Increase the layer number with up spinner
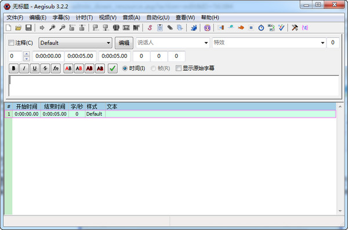Image resolution: width=348 pixels, height=230 pixels. point(27,54)
